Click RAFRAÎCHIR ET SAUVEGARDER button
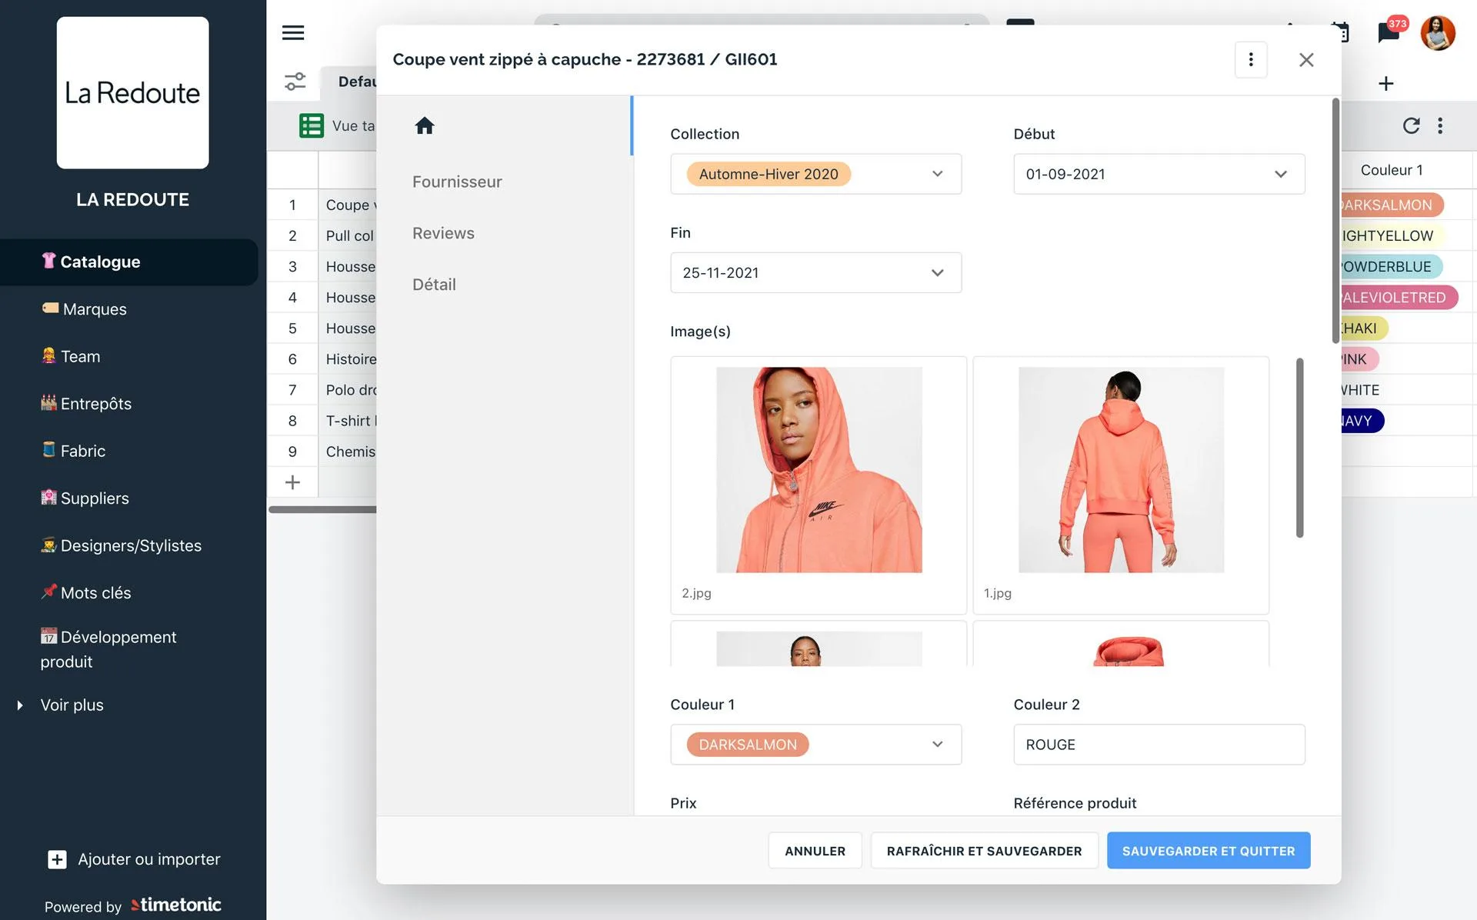This screenshot has height=920, width=1477. (x=984, y=851)
